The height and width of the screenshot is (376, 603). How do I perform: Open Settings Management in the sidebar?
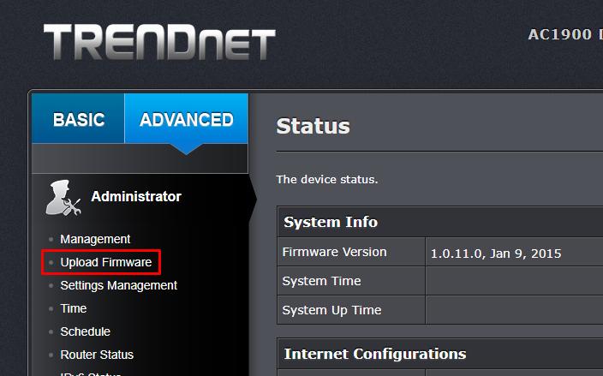[119, 285]
